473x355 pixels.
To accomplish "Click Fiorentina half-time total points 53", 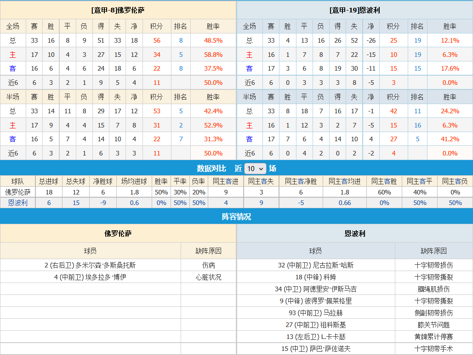I will tap(157, 111).
